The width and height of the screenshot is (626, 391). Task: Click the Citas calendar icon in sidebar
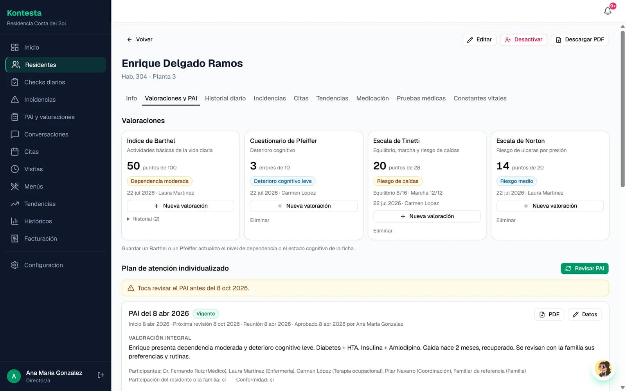[x=15, y=152]
